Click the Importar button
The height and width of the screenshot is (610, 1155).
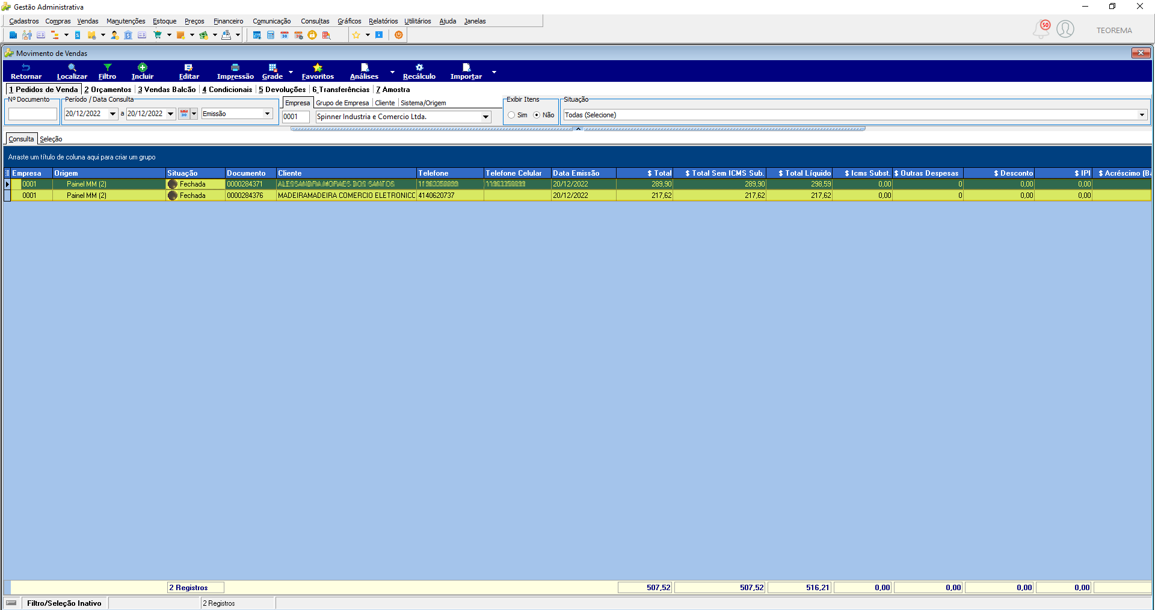click(466, 72)
